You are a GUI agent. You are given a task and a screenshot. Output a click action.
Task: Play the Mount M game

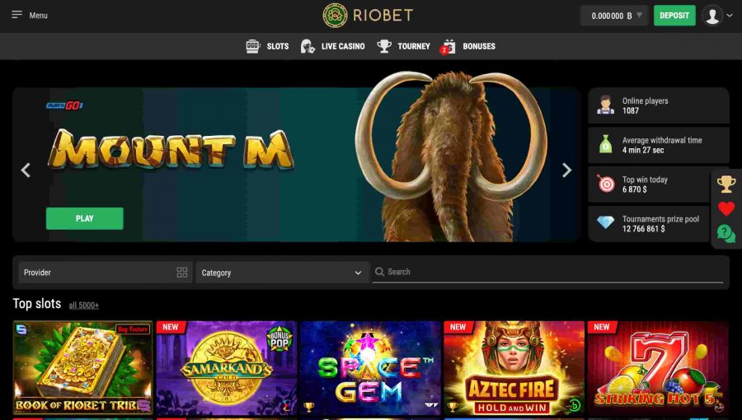coord(85,218)
